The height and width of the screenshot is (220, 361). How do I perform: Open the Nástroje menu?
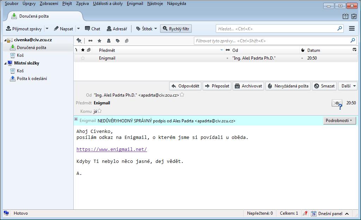(x=155, y=4)
